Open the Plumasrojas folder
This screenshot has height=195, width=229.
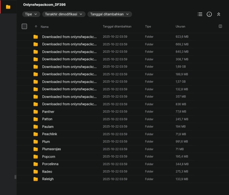(x=51, y=149)
